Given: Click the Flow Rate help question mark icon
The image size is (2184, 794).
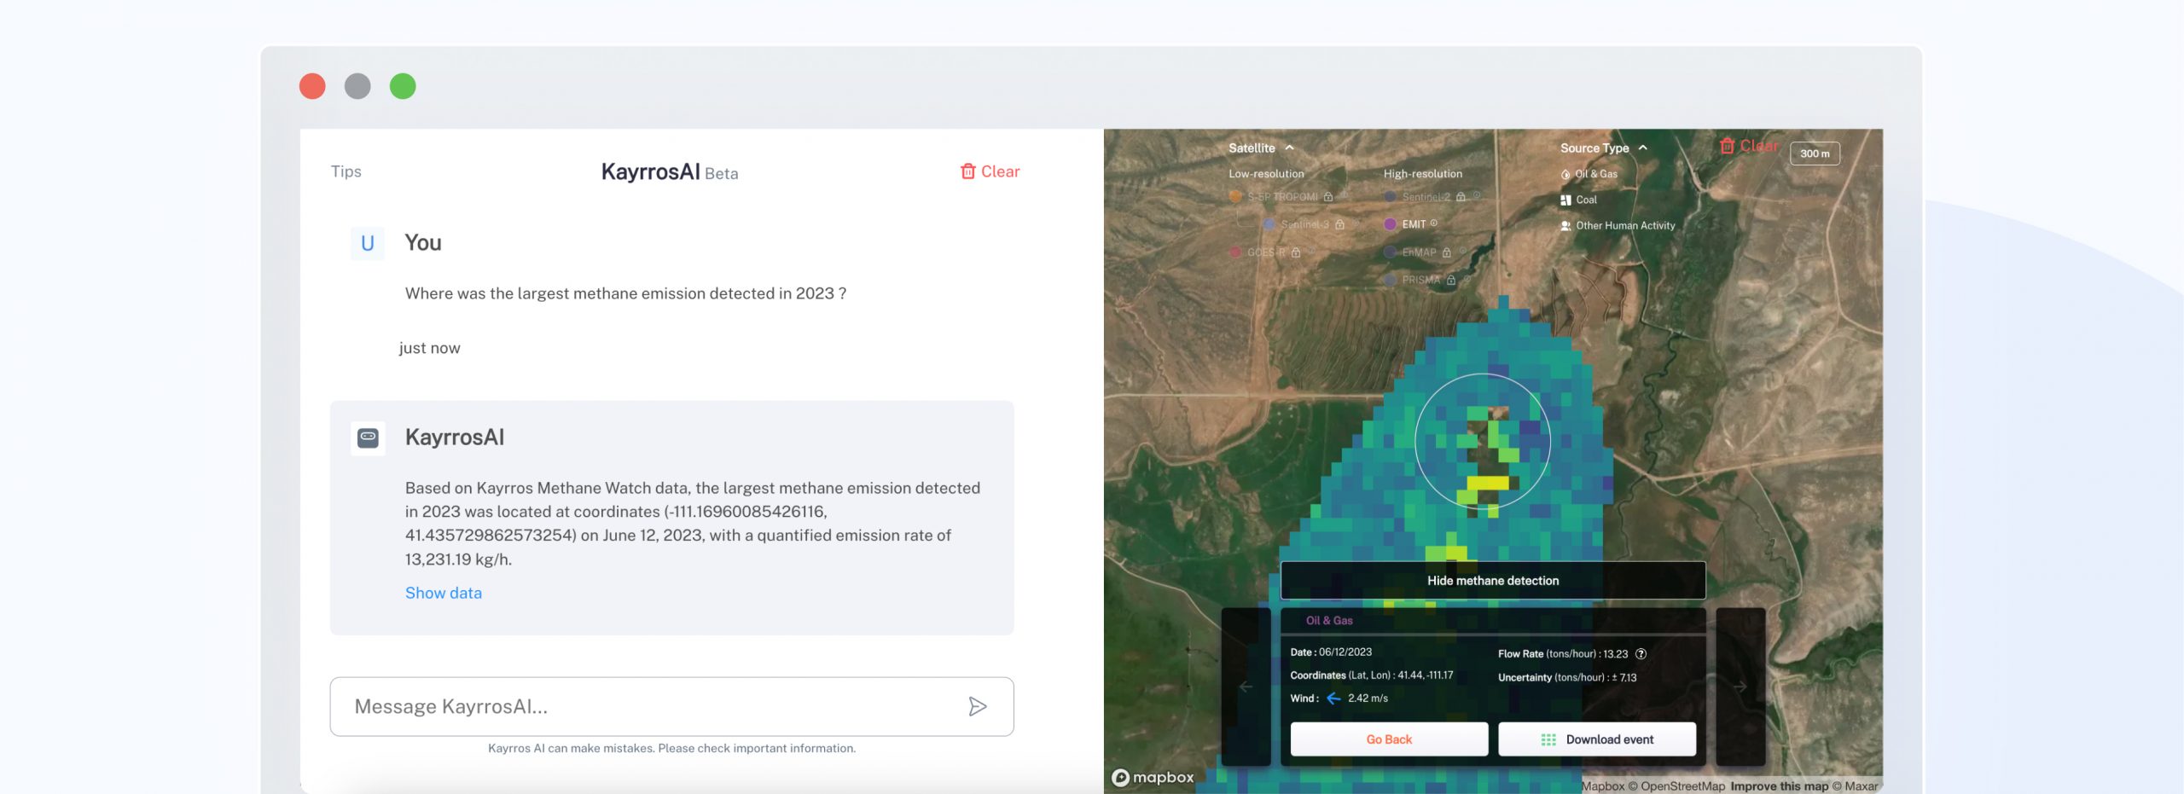Looking at the screenshot, I should [x=1641, y=654].
